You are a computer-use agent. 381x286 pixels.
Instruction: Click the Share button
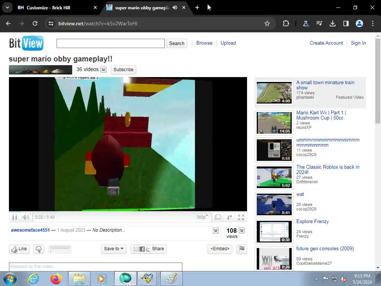click(148, 249)
